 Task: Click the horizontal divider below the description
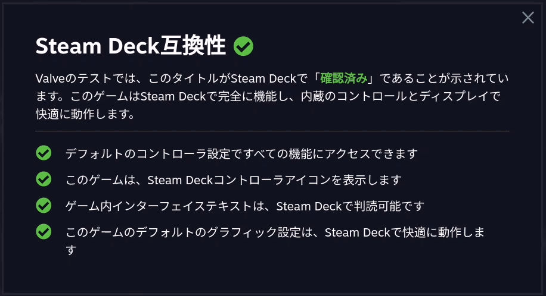[x=272, y=131]
